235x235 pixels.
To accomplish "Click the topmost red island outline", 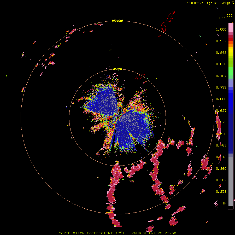I will [171, 16].
